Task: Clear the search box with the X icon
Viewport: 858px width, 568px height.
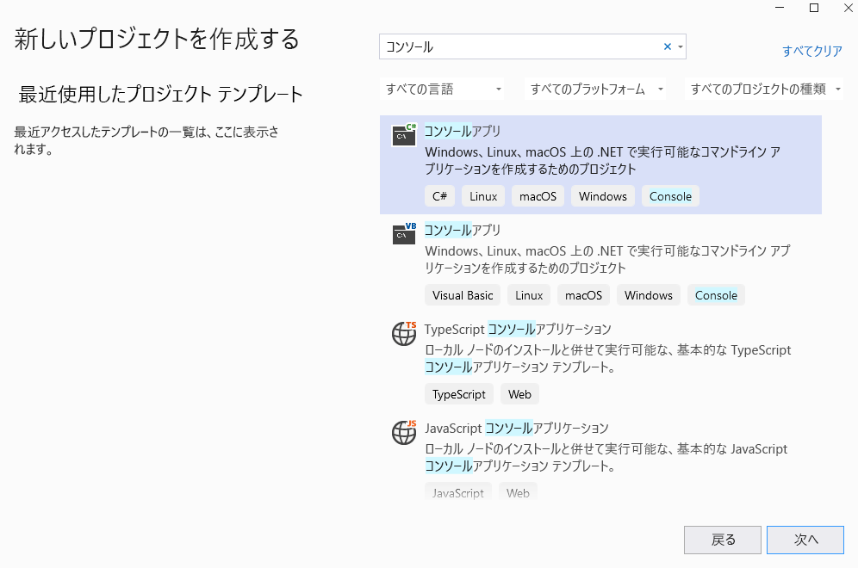Action: click(x=668, y=46)
